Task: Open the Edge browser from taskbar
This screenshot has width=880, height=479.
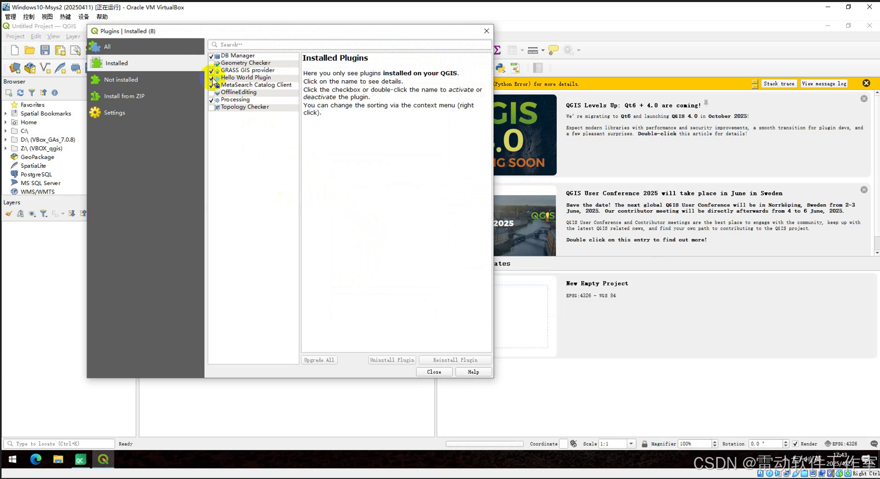Action: coord(35,460)
